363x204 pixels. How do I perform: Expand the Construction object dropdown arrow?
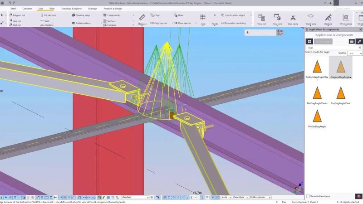point(251,15)
